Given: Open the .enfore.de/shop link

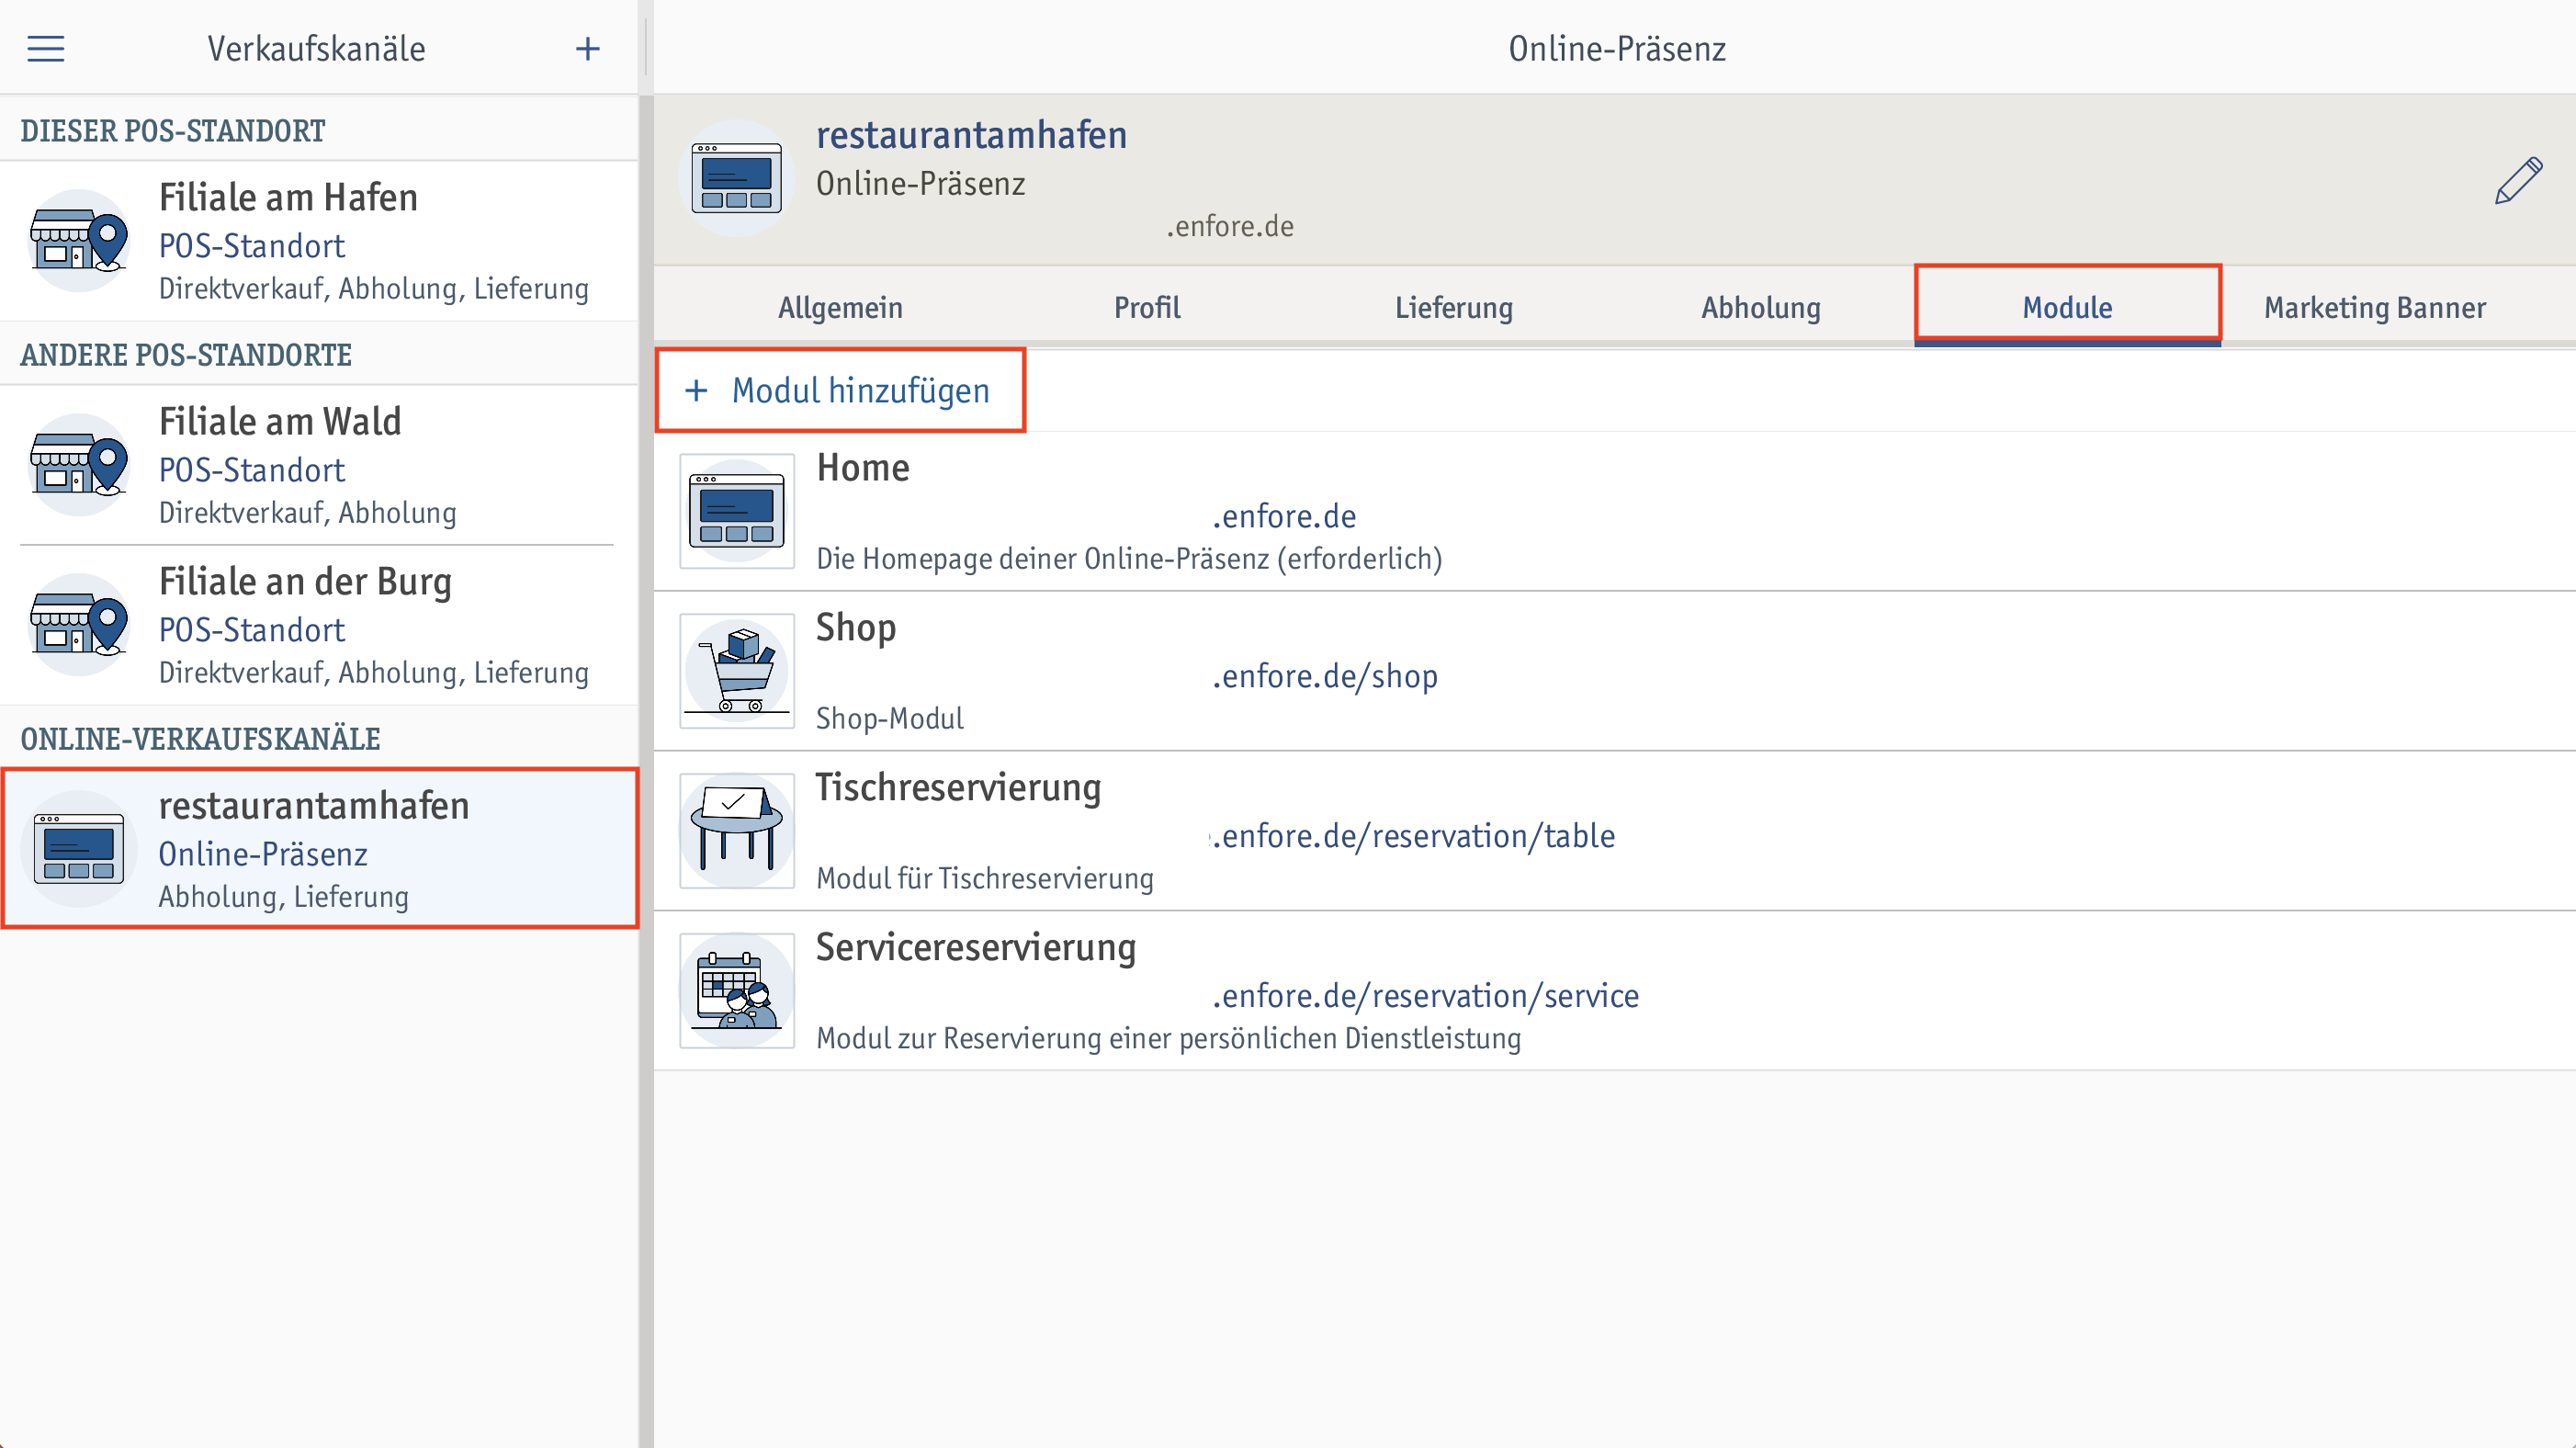Looking at the screenshot, I should coord(1325,676).
